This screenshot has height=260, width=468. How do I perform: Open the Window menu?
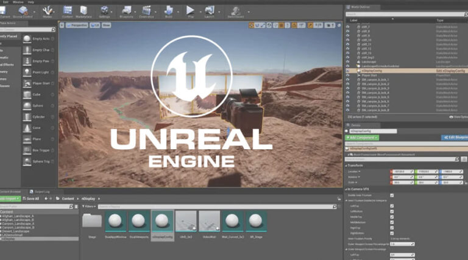tap(18, 2)
